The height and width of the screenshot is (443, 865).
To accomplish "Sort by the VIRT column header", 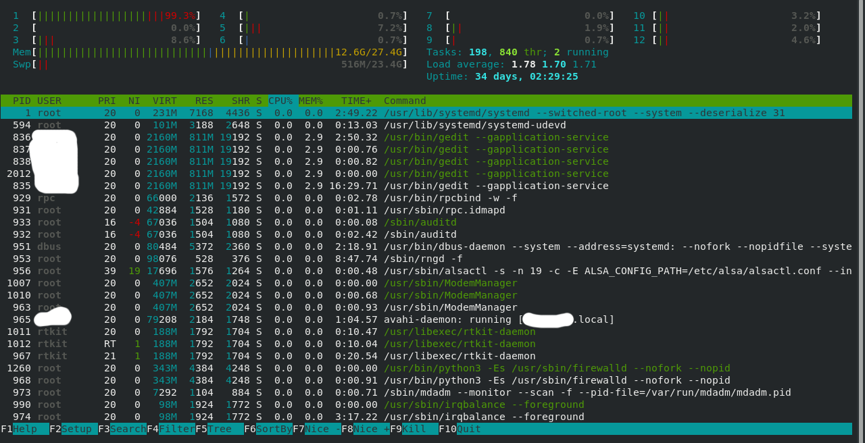I will (x=165, y=101).
